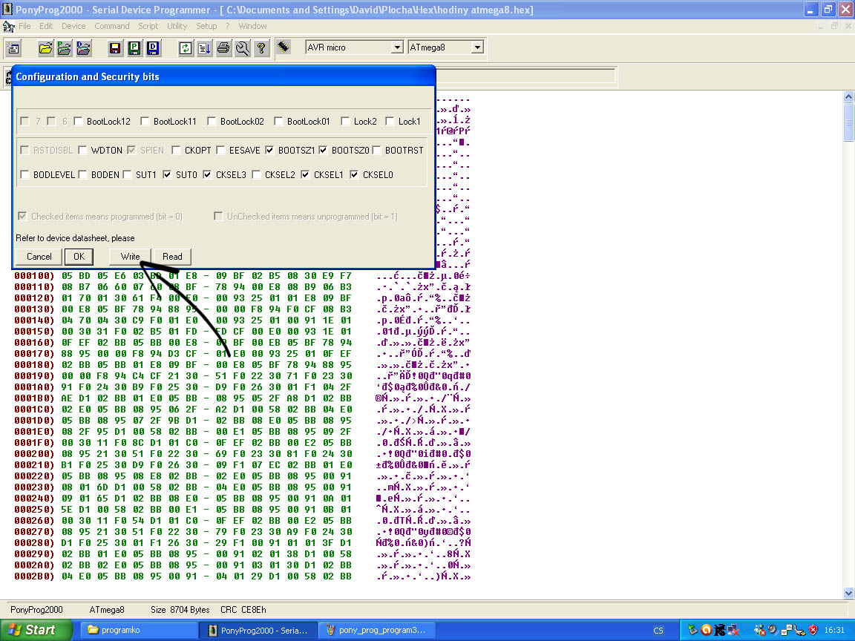
Task: Click the Open Program (P) file folder icon
Action: pyautogui.click(x=65, y=48)
